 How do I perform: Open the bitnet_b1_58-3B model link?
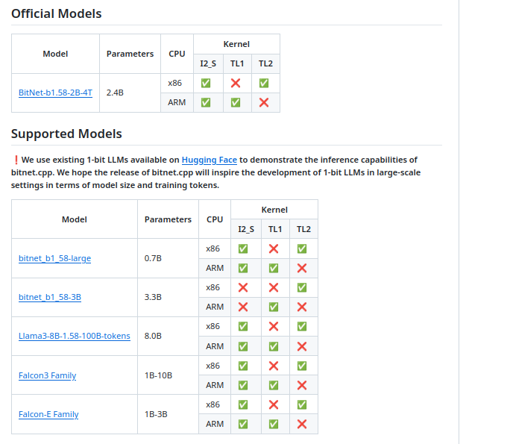click(x=50, y=297)
